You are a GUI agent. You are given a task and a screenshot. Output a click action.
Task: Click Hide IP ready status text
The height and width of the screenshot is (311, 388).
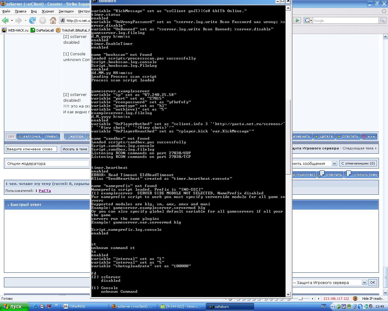[373, 299]
